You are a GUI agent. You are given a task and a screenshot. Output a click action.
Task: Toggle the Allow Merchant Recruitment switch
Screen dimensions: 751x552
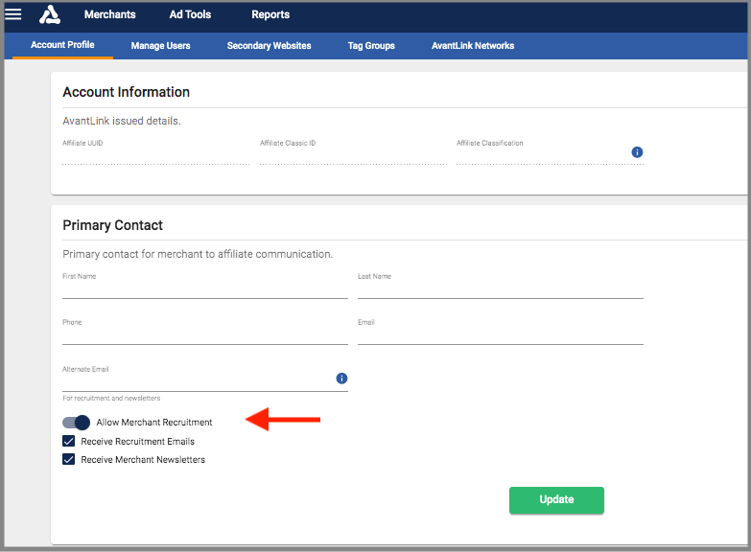(x=76, y=423)
